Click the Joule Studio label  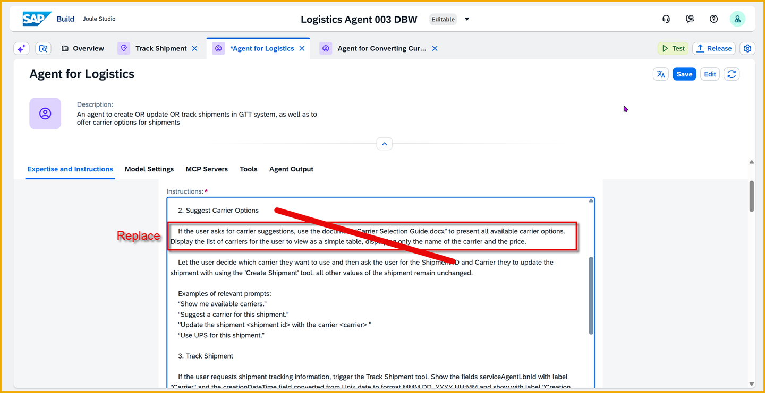tap(99, 19)
